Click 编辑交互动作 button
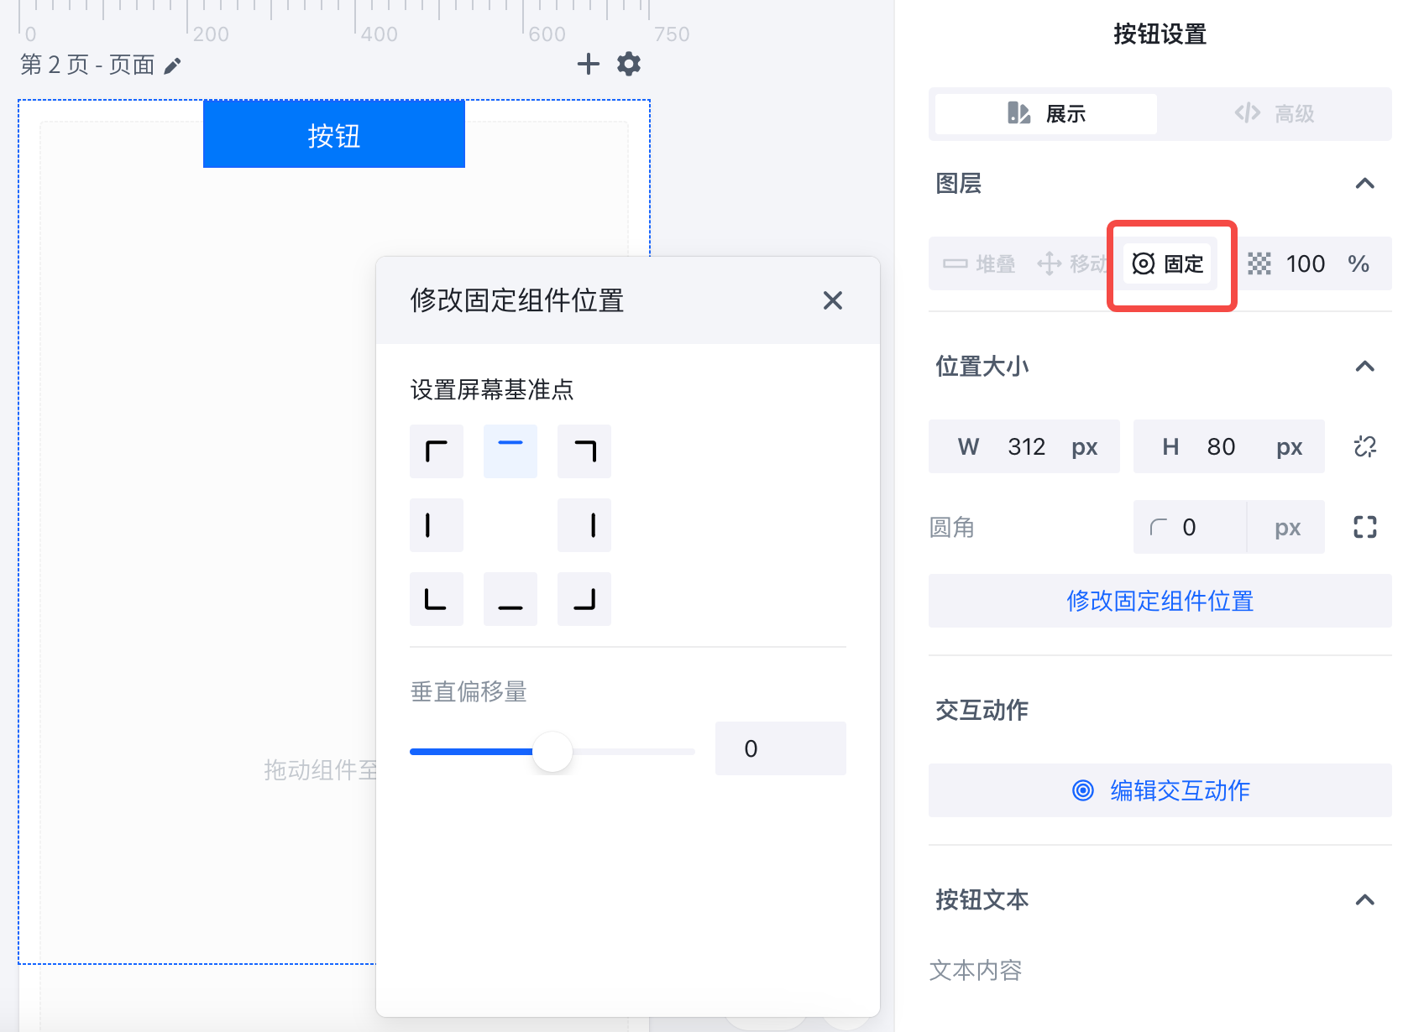The width and height of the screenshot is (1424, 1032). point(1160,790)
